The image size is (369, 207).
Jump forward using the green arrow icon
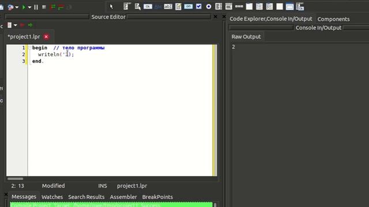30,25
